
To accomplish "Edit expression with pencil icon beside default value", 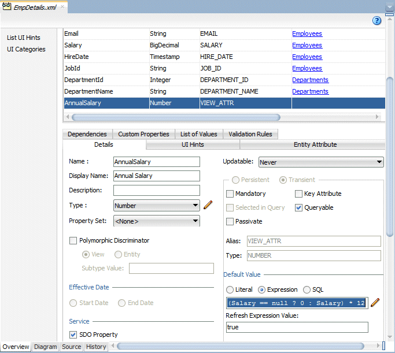I will pyautogui.click(x=375, y=302).
